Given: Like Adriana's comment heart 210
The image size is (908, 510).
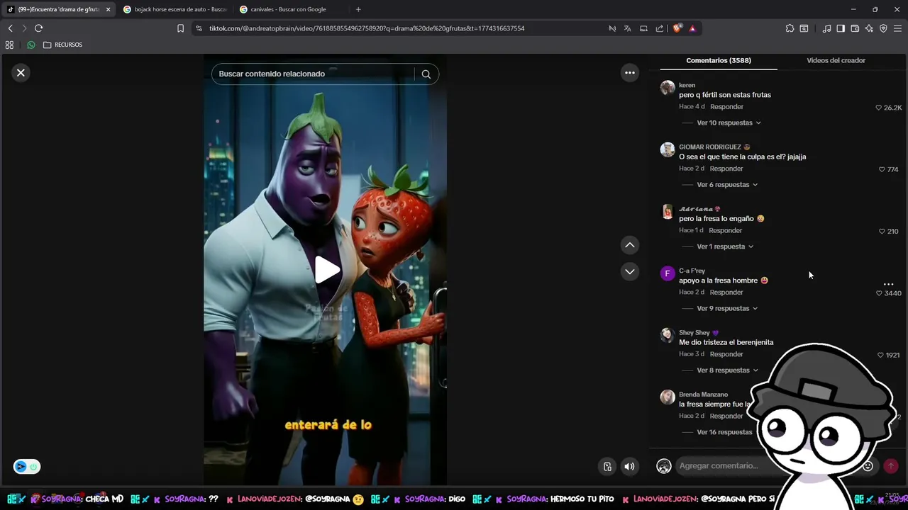Looking at the screenshot, I should coord(882,231).
